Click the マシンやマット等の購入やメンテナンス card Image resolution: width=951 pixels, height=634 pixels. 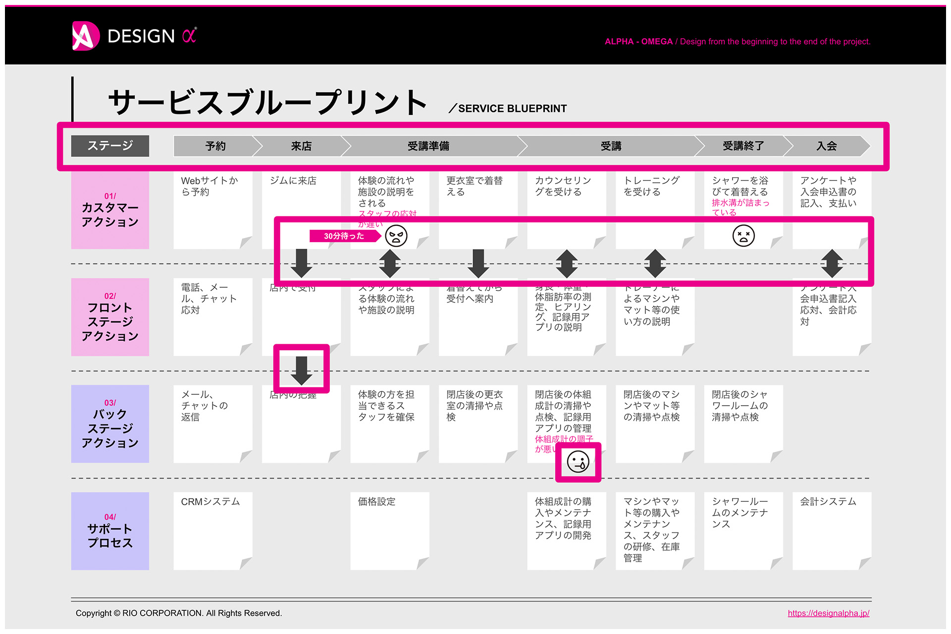coord(655,531)
